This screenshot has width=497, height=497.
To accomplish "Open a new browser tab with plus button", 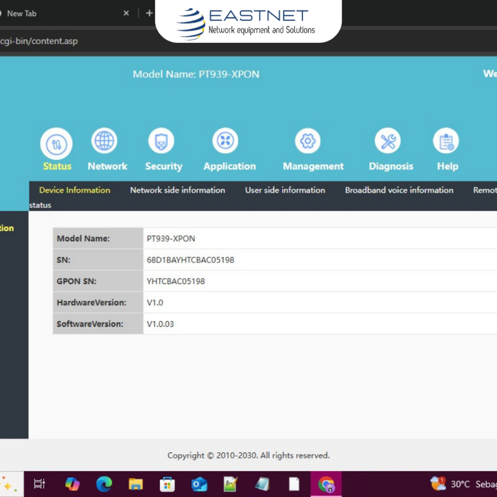I will 149,13.
